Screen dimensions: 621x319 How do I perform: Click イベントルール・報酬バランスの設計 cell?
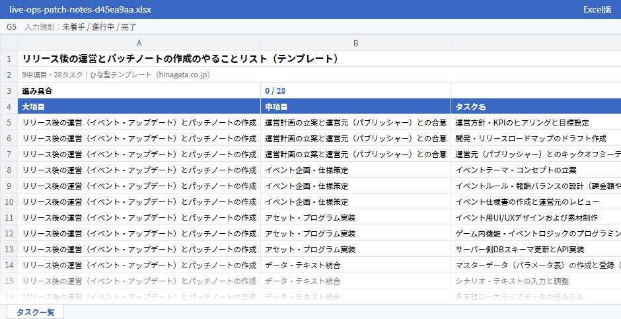coord(536,186)
